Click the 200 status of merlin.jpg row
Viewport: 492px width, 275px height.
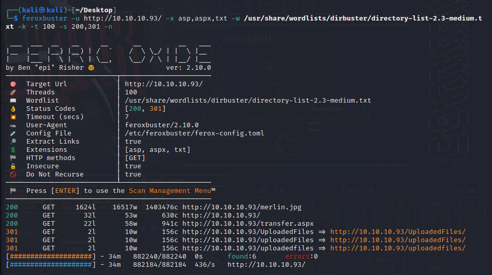click(x=12, y=207)
